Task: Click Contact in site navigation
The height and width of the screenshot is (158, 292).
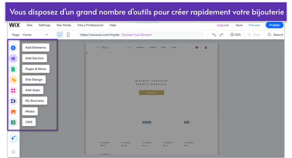Action: point(174,47)
